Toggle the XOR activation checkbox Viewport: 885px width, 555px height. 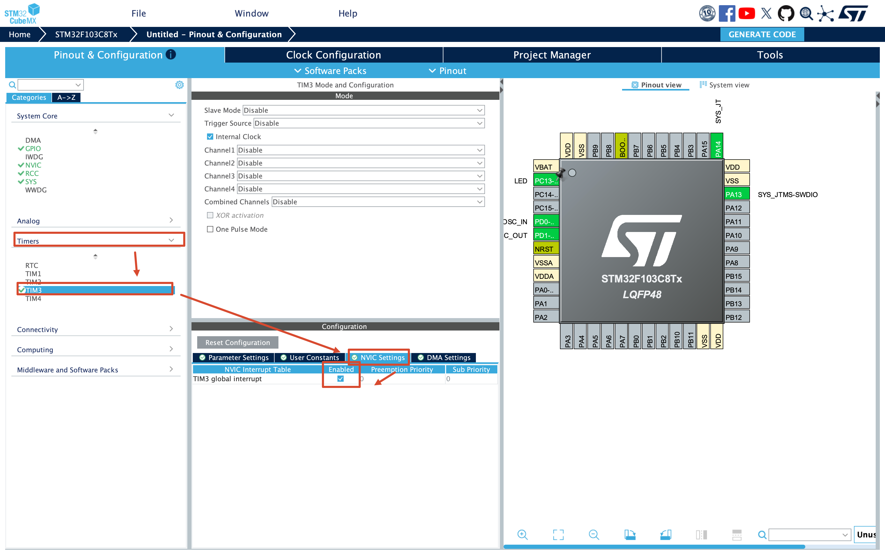[x=210, y=215]
